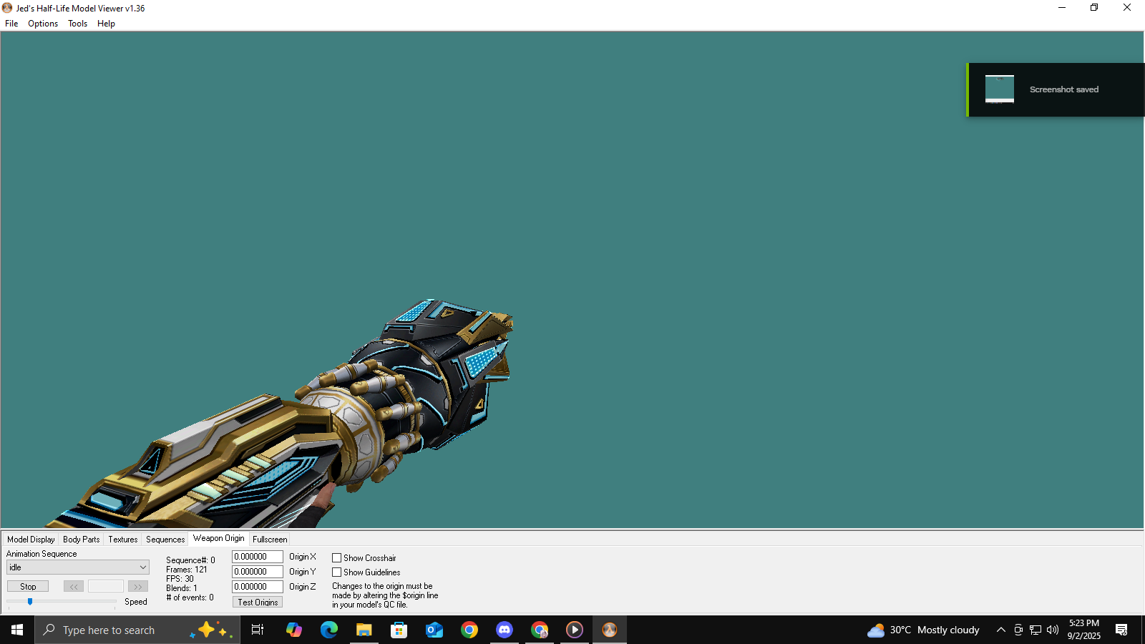Open Outlook from the taskbar

(x=434, y=630)
